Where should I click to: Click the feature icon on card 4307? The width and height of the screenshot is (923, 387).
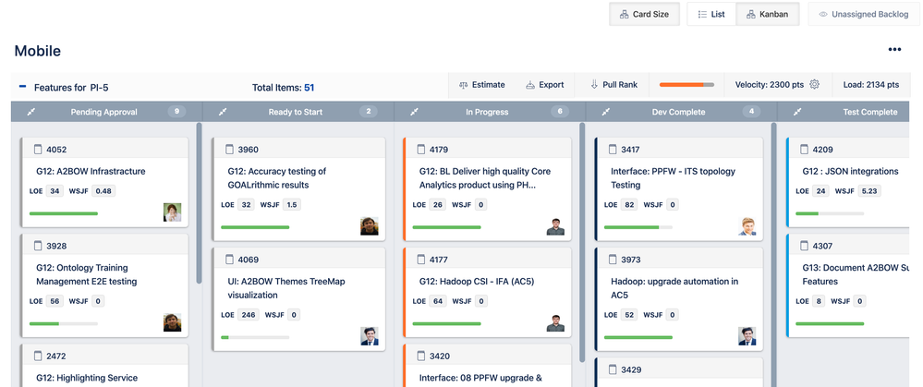point(805,246)
